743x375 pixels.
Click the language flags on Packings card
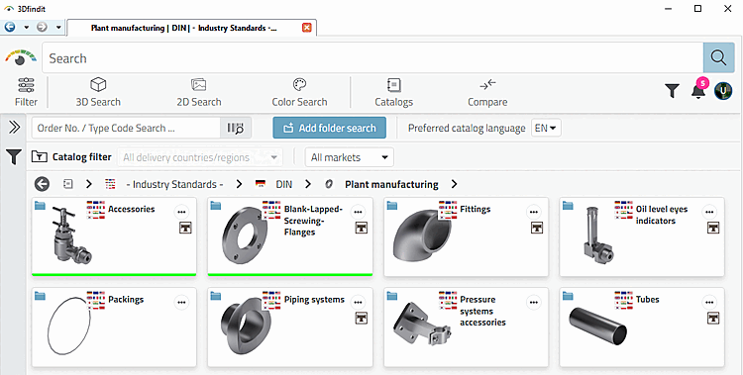[x=96, y=300]
